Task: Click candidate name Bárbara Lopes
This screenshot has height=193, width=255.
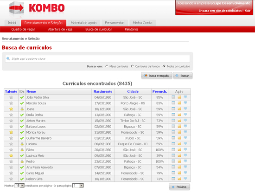Action: click(x=36, y=127)
